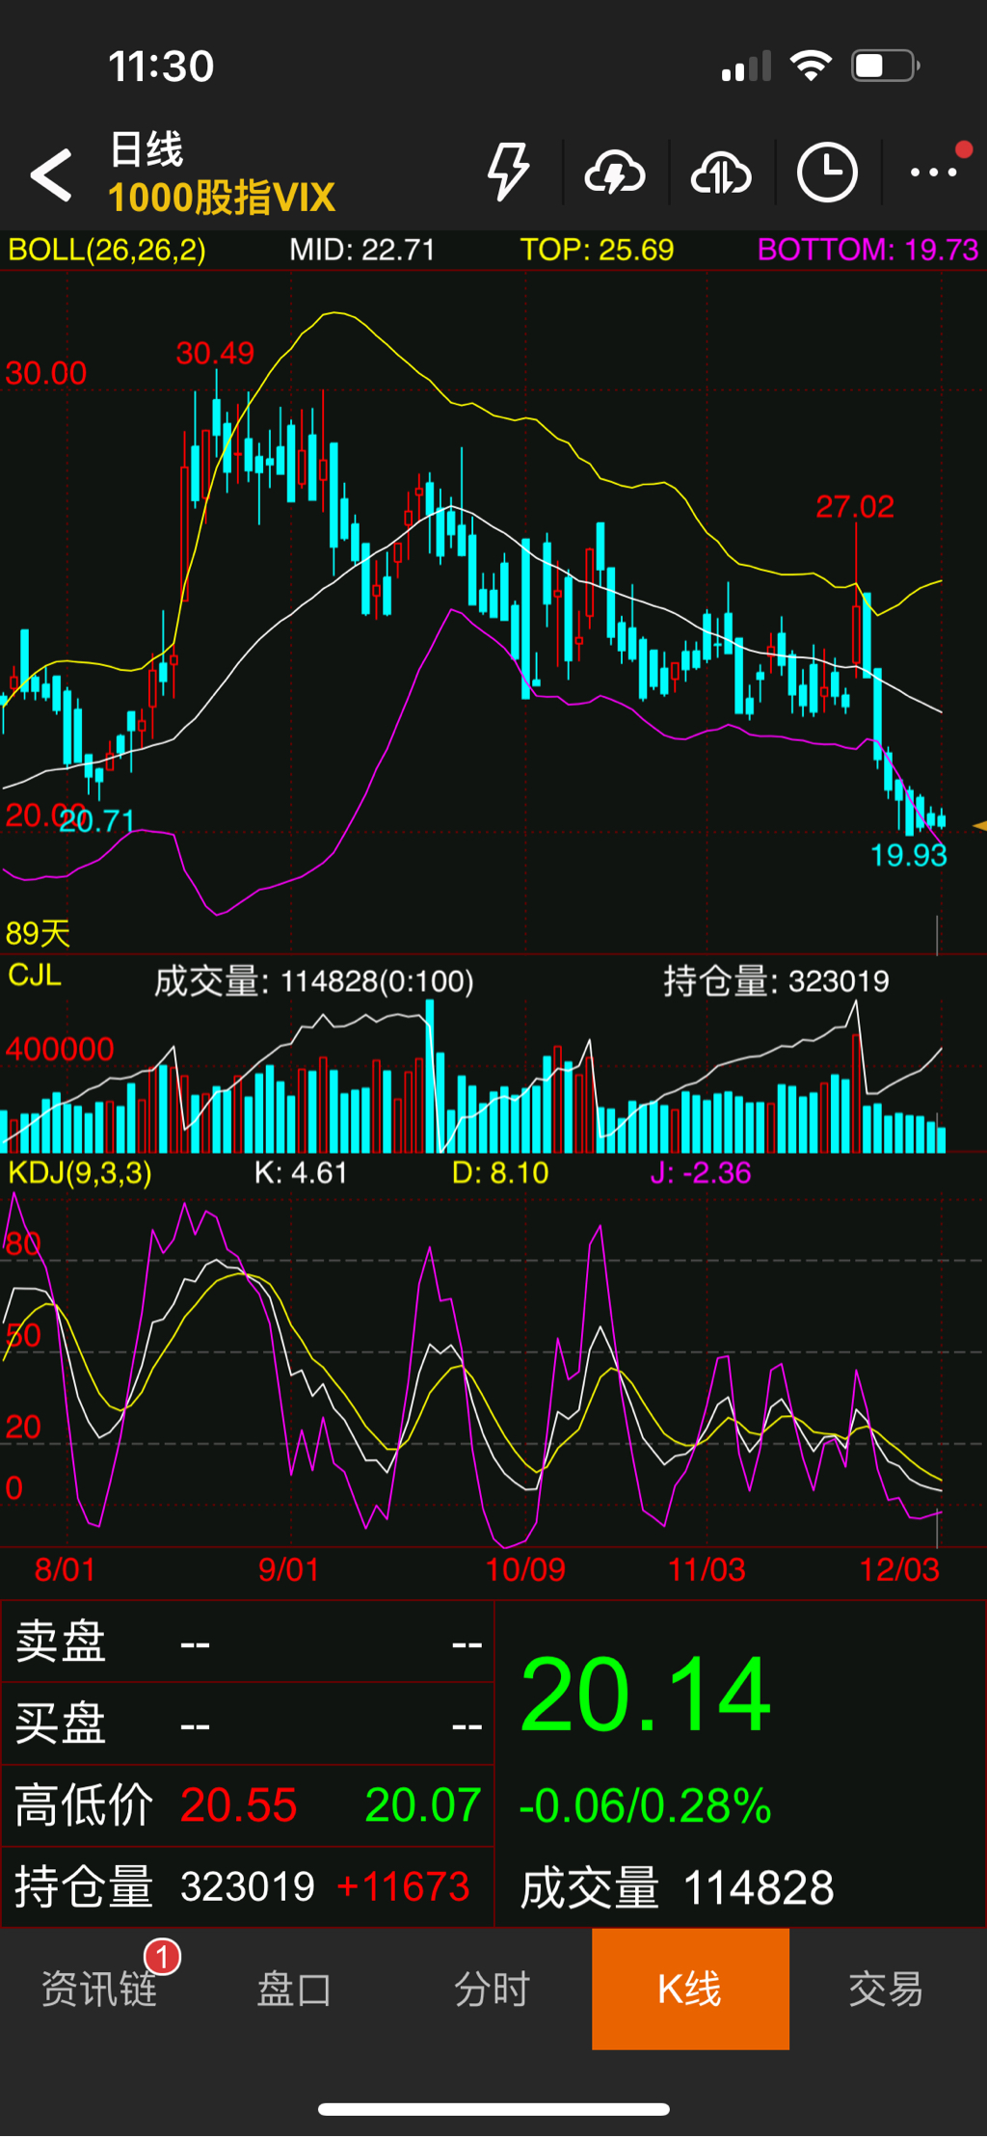
Task: Tap the MID: 22.71 value
Action: point(362,251)
